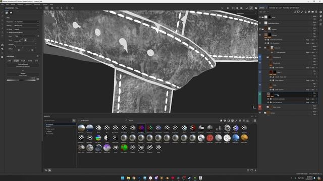Screen dimensions: 323x181
Task: Toggle the normal channel button in Material
Action: click(30, 61)
